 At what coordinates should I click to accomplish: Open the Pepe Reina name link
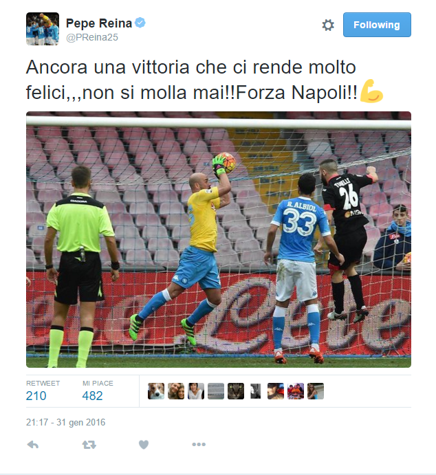point(99,23)
